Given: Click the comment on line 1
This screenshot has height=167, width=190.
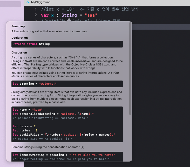Looking at the screenshot, I should coord(90,9).
